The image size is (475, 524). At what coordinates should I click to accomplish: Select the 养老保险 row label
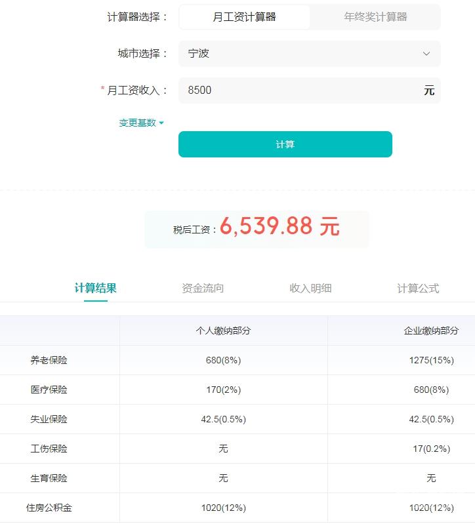point(49,360)
